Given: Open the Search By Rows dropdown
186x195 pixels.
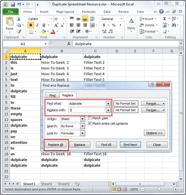Looking at the screenshot, I should (x=82, y=126).
